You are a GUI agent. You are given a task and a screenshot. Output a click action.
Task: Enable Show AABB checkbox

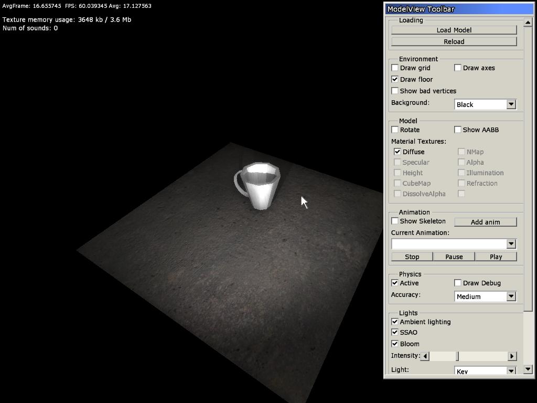[458, 130]
